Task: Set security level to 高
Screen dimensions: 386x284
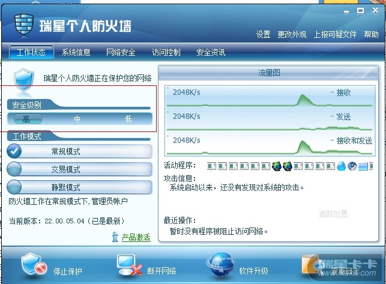Action: tap(28, 119)
